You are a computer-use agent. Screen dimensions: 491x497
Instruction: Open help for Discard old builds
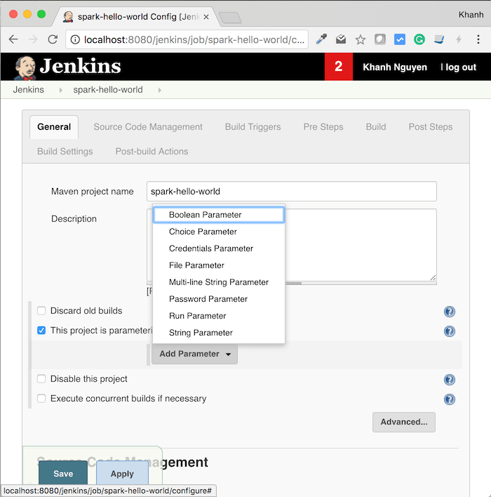450,312
